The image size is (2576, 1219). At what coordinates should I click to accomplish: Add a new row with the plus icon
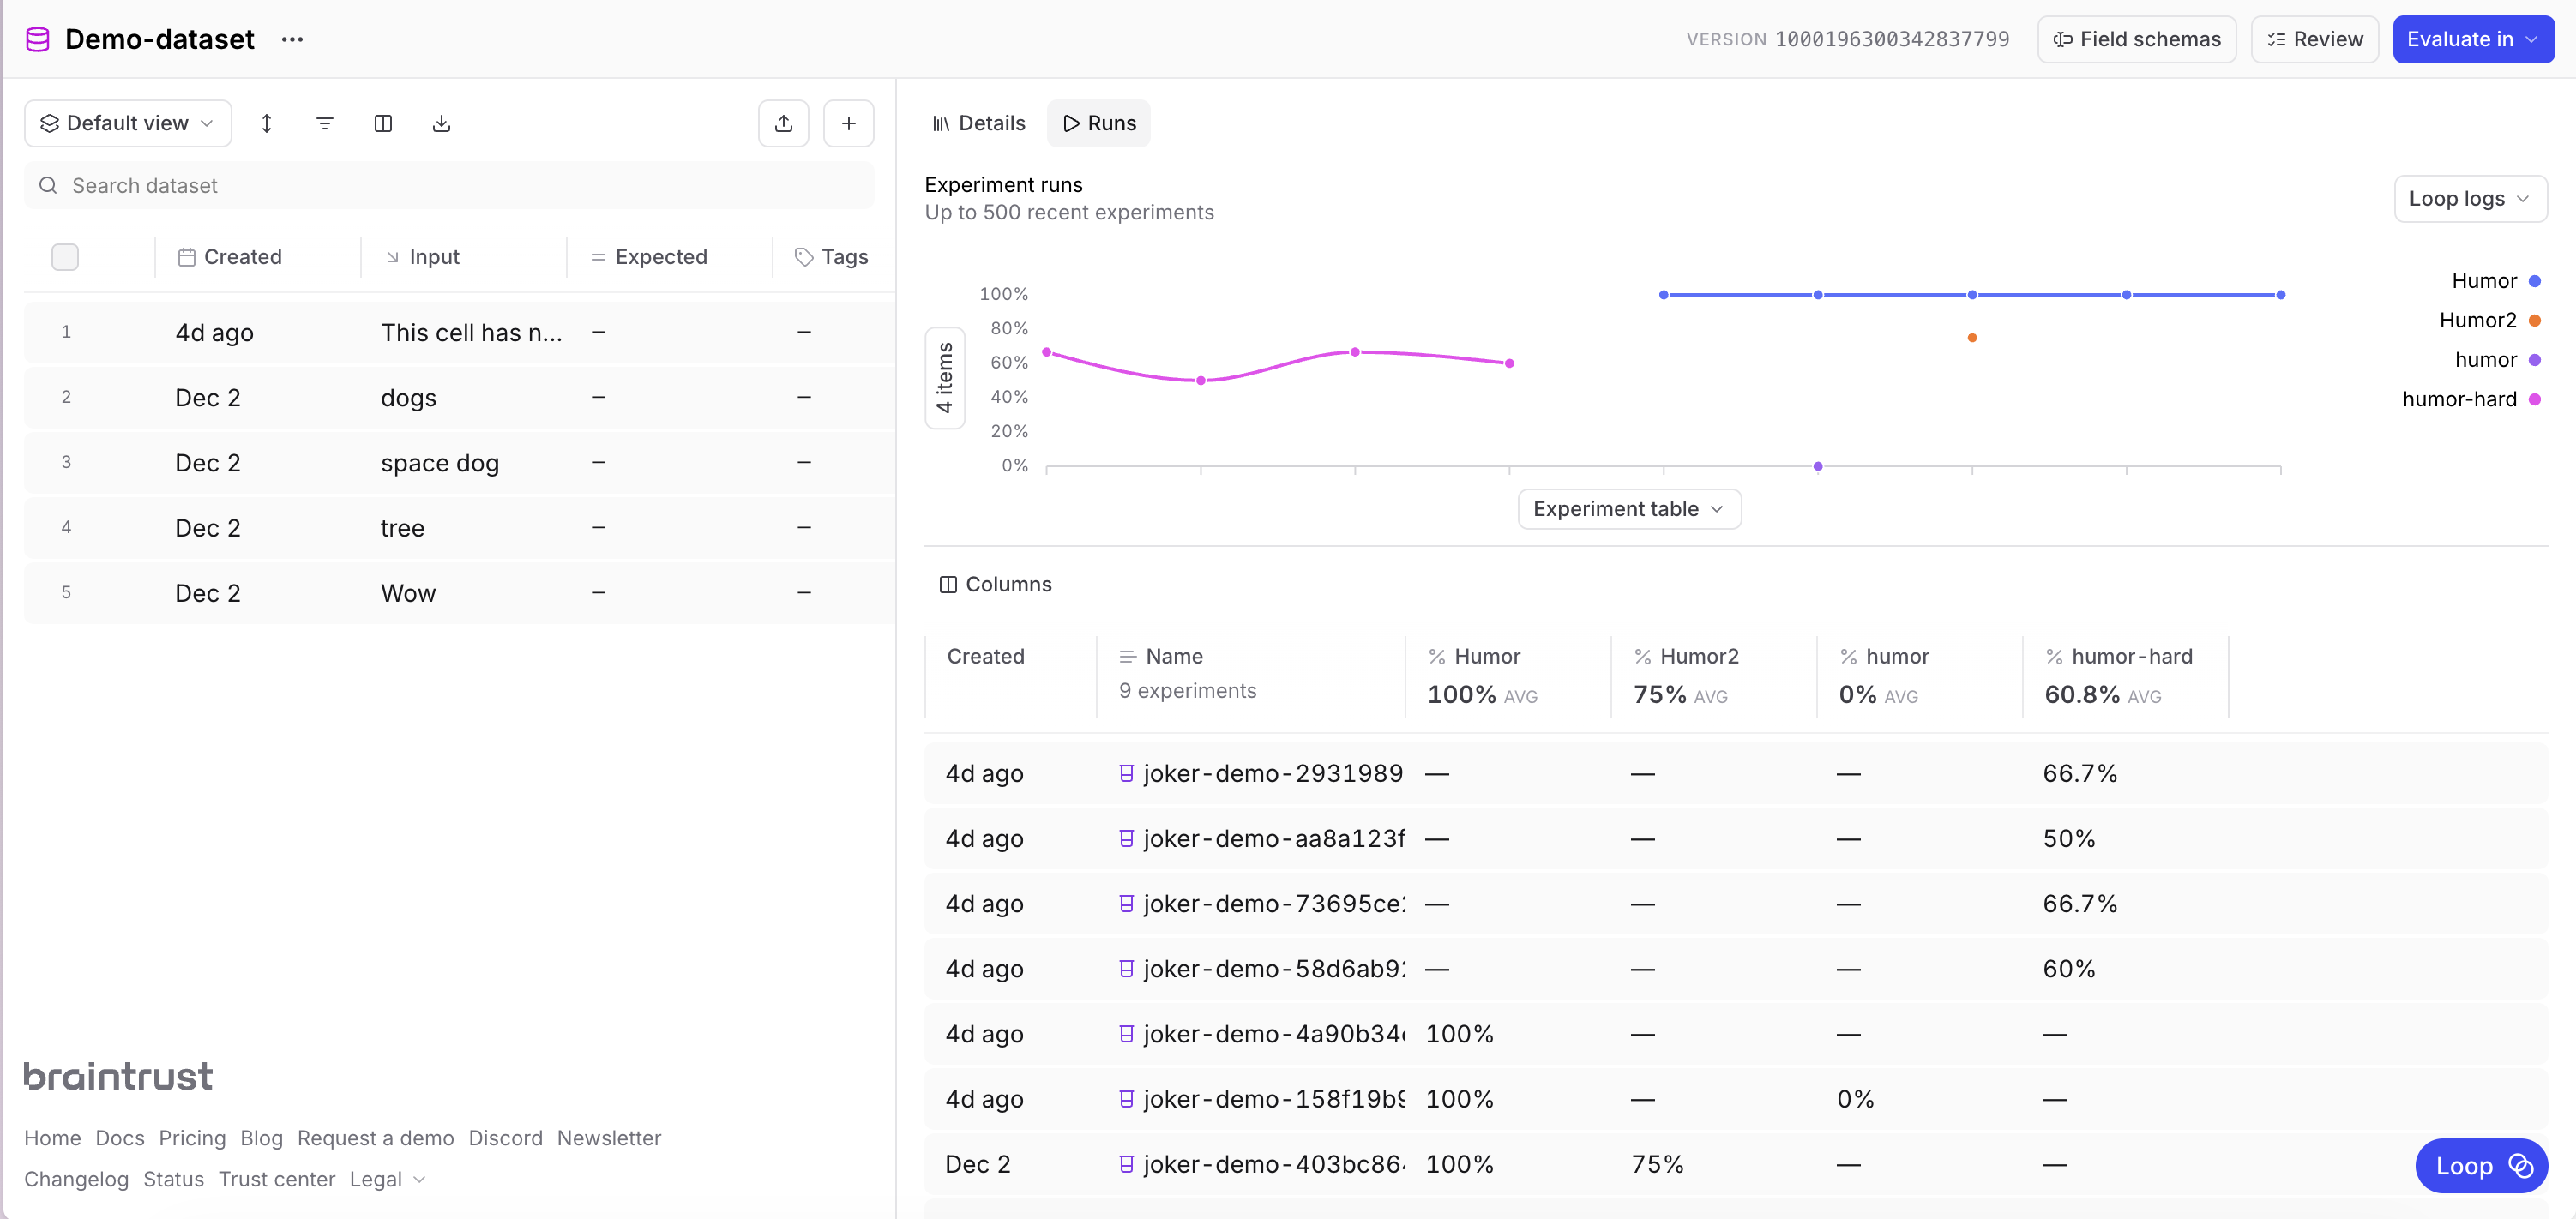tap(848, 123)
